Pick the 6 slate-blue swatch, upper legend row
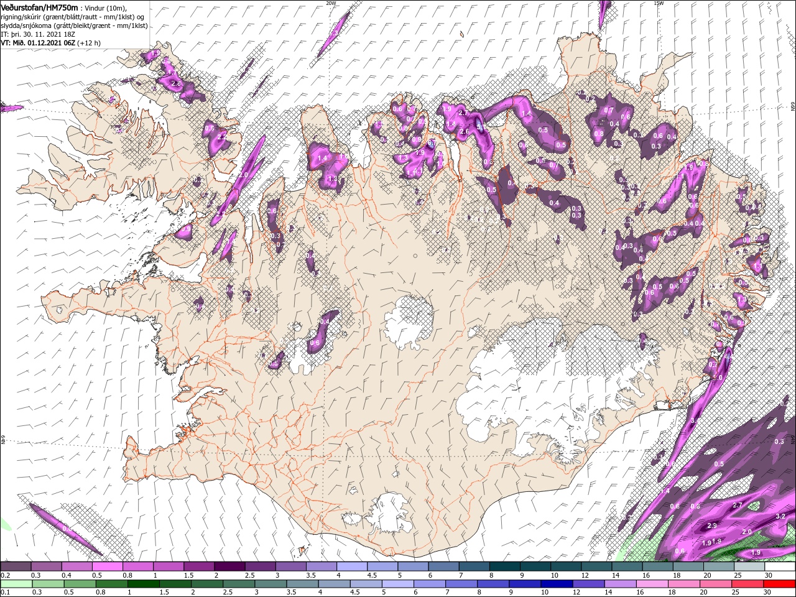This screenshot has height=597, width=796. [x=443, y=567]
